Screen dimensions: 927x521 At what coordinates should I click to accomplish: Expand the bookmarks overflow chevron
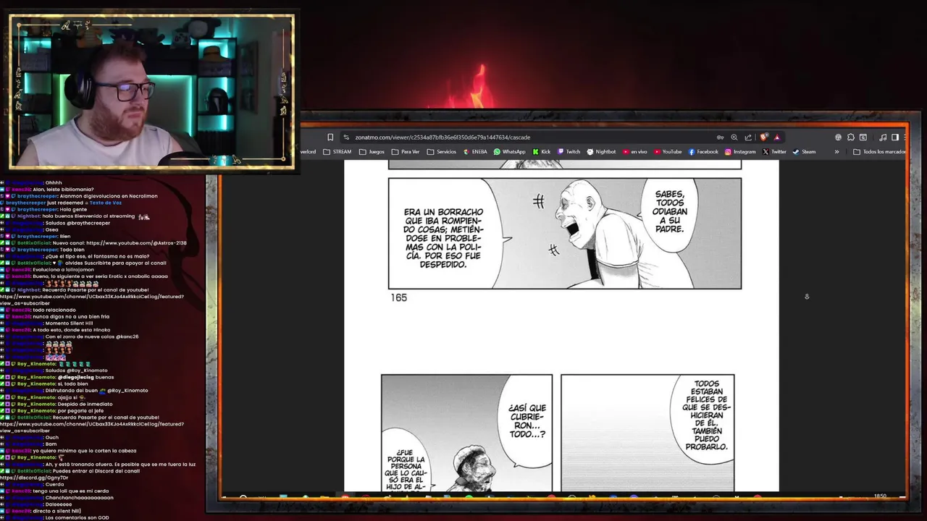836,152
